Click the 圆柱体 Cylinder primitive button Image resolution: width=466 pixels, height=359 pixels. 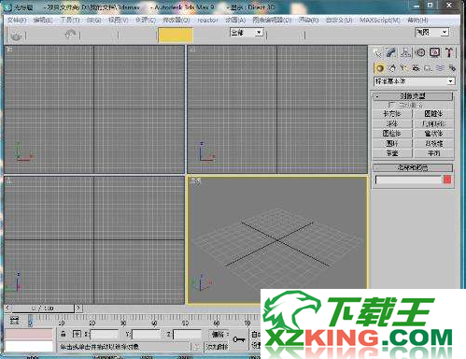coord(392,134)
